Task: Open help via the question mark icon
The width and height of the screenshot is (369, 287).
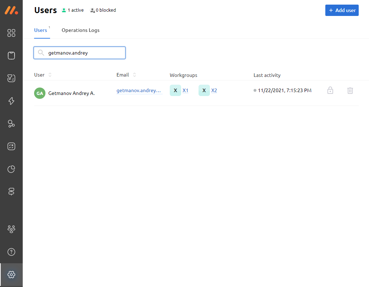Action: [11, 252]
